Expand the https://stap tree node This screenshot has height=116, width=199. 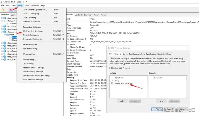coord(2,18)
